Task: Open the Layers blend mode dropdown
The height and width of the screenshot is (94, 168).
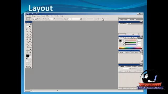Action: (x=125, y=69)
